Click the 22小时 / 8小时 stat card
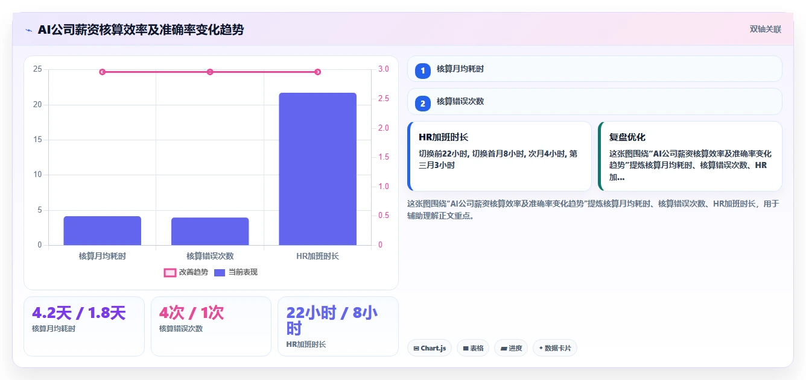This screenshot has height=380, width=806. [x=338, y=326]
